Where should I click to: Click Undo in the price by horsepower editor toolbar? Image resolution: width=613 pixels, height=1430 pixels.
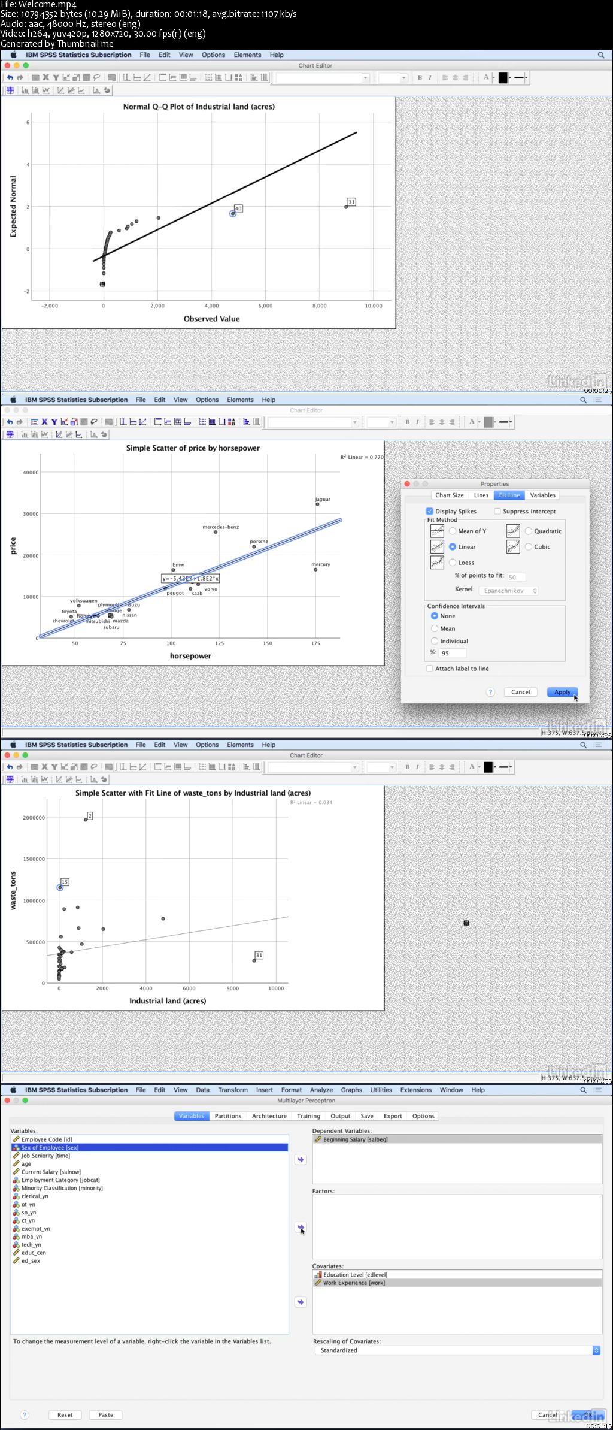(10, 422)
